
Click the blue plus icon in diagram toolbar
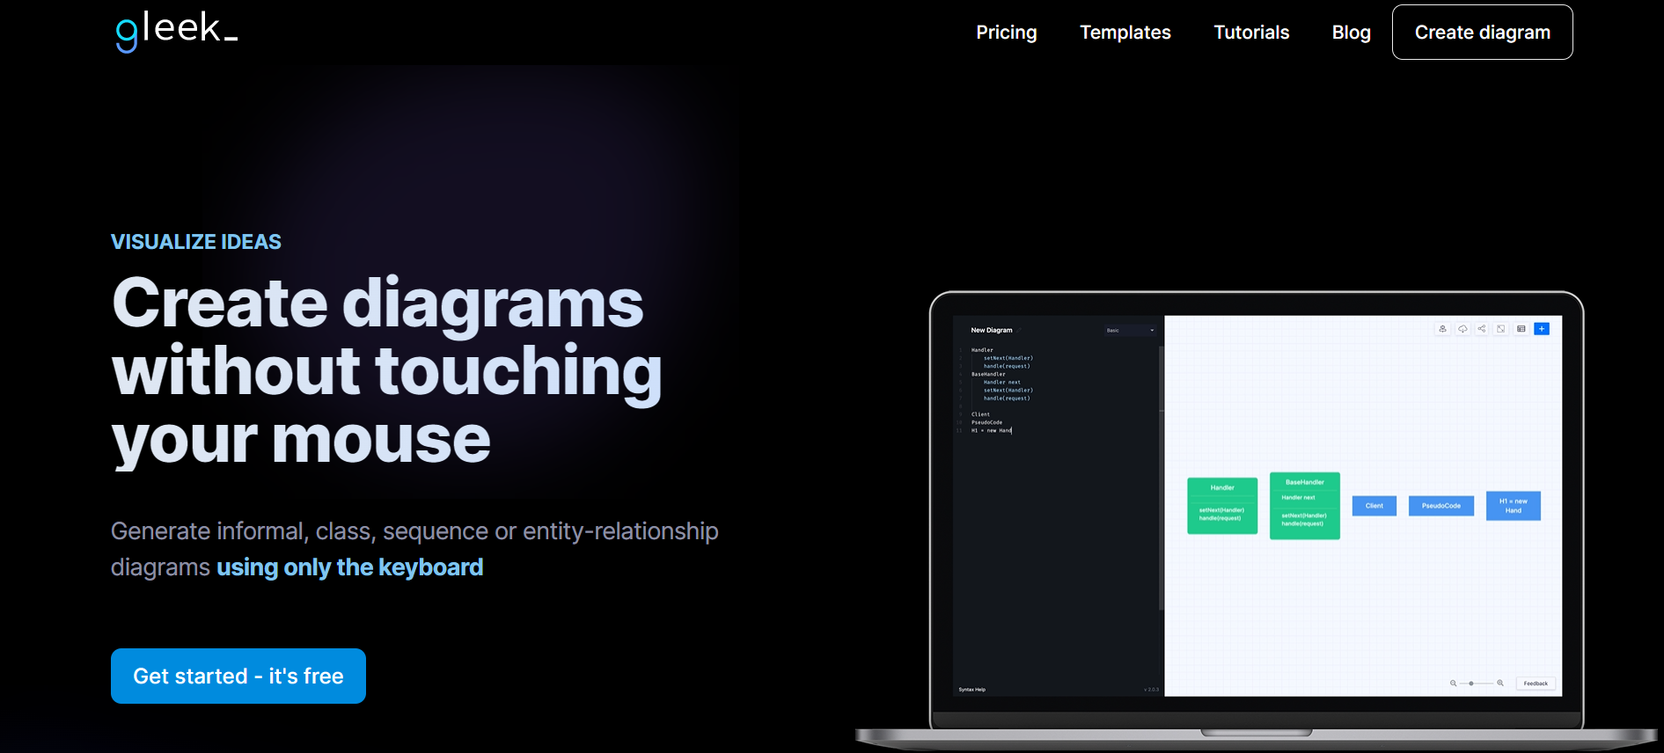(x=1542, y=329)
